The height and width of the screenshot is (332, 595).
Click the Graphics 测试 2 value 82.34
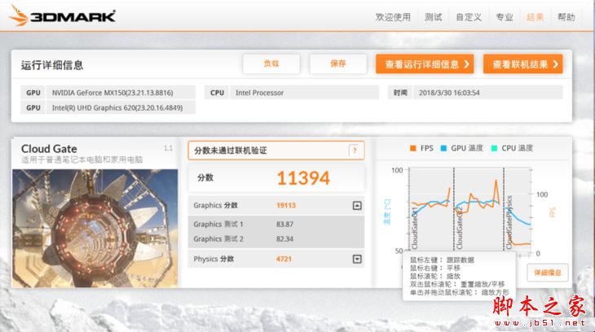[285, 239]
